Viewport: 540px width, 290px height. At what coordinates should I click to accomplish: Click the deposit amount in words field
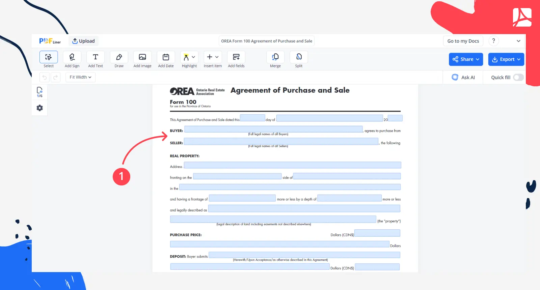pos(250,267)
